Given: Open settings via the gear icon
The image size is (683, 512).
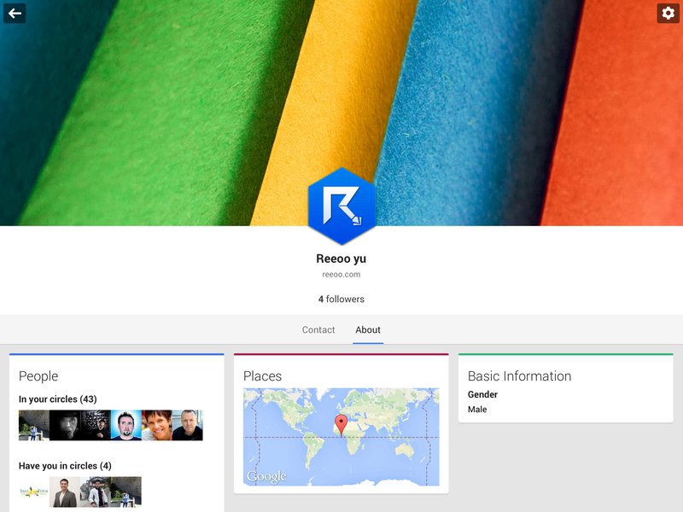Looking at the screenshot, I should (668, 14).
